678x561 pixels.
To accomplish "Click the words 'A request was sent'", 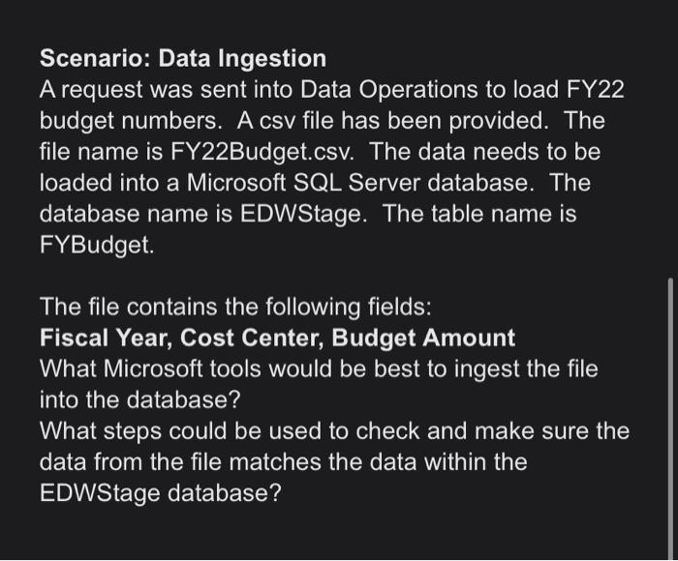I will pyautogui.click(x=144, y=90).
